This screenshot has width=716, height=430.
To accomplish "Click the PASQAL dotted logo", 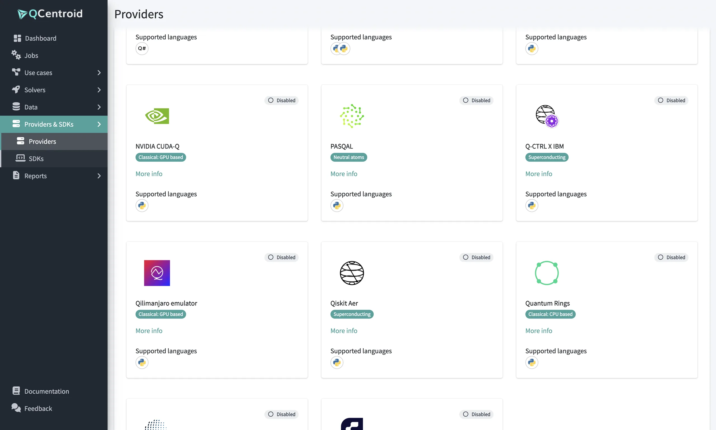I will click(x=352, y=116).
